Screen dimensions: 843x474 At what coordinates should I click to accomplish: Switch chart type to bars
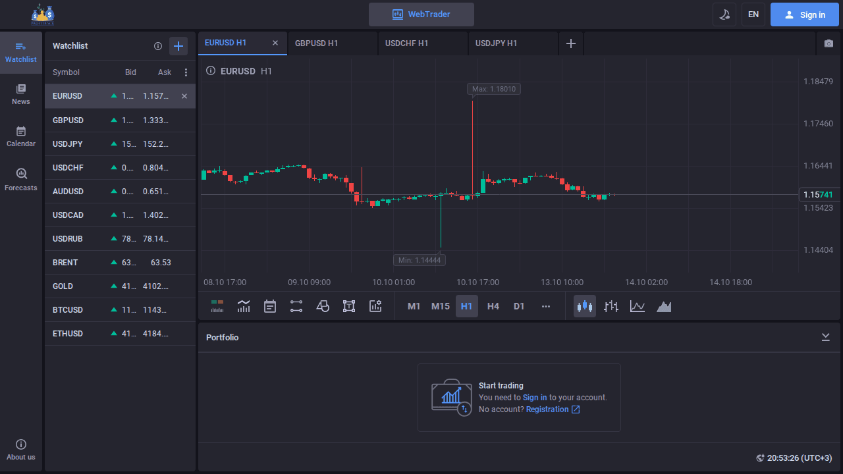611,306
